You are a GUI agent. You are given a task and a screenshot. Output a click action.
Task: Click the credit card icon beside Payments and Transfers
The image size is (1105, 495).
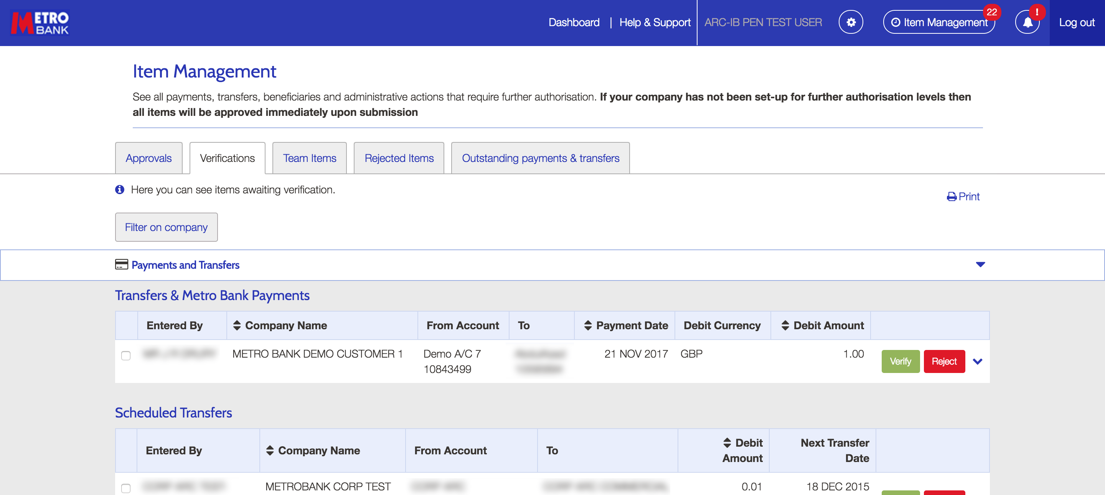click(121, 264)
